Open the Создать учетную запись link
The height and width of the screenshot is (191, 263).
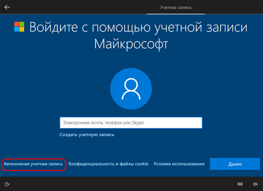[87, 135]
